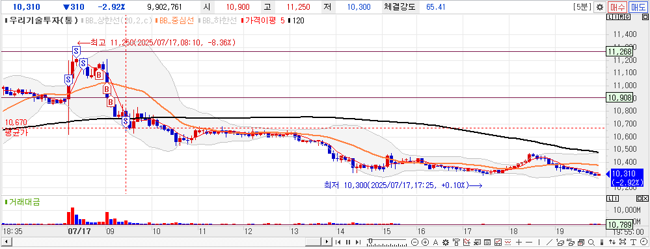The height and width of the screenshot is (249, 650).
Task: Select the horizontal line tool
Action: [x=529, y=242]
